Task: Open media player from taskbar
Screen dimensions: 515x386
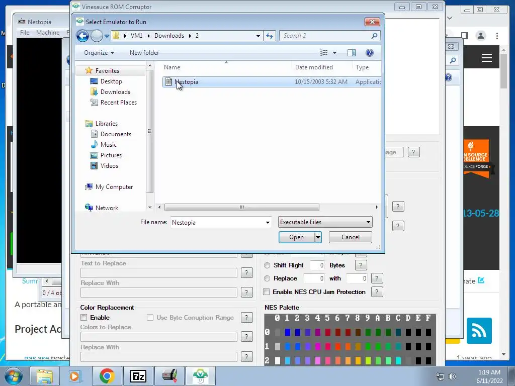Action: 74,376
